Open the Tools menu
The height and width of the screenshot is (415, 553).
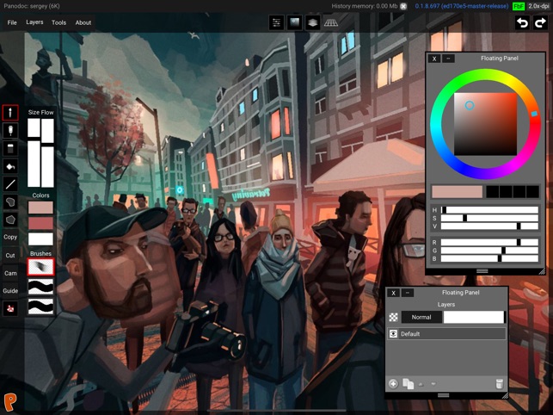click(x=58, y=22)
